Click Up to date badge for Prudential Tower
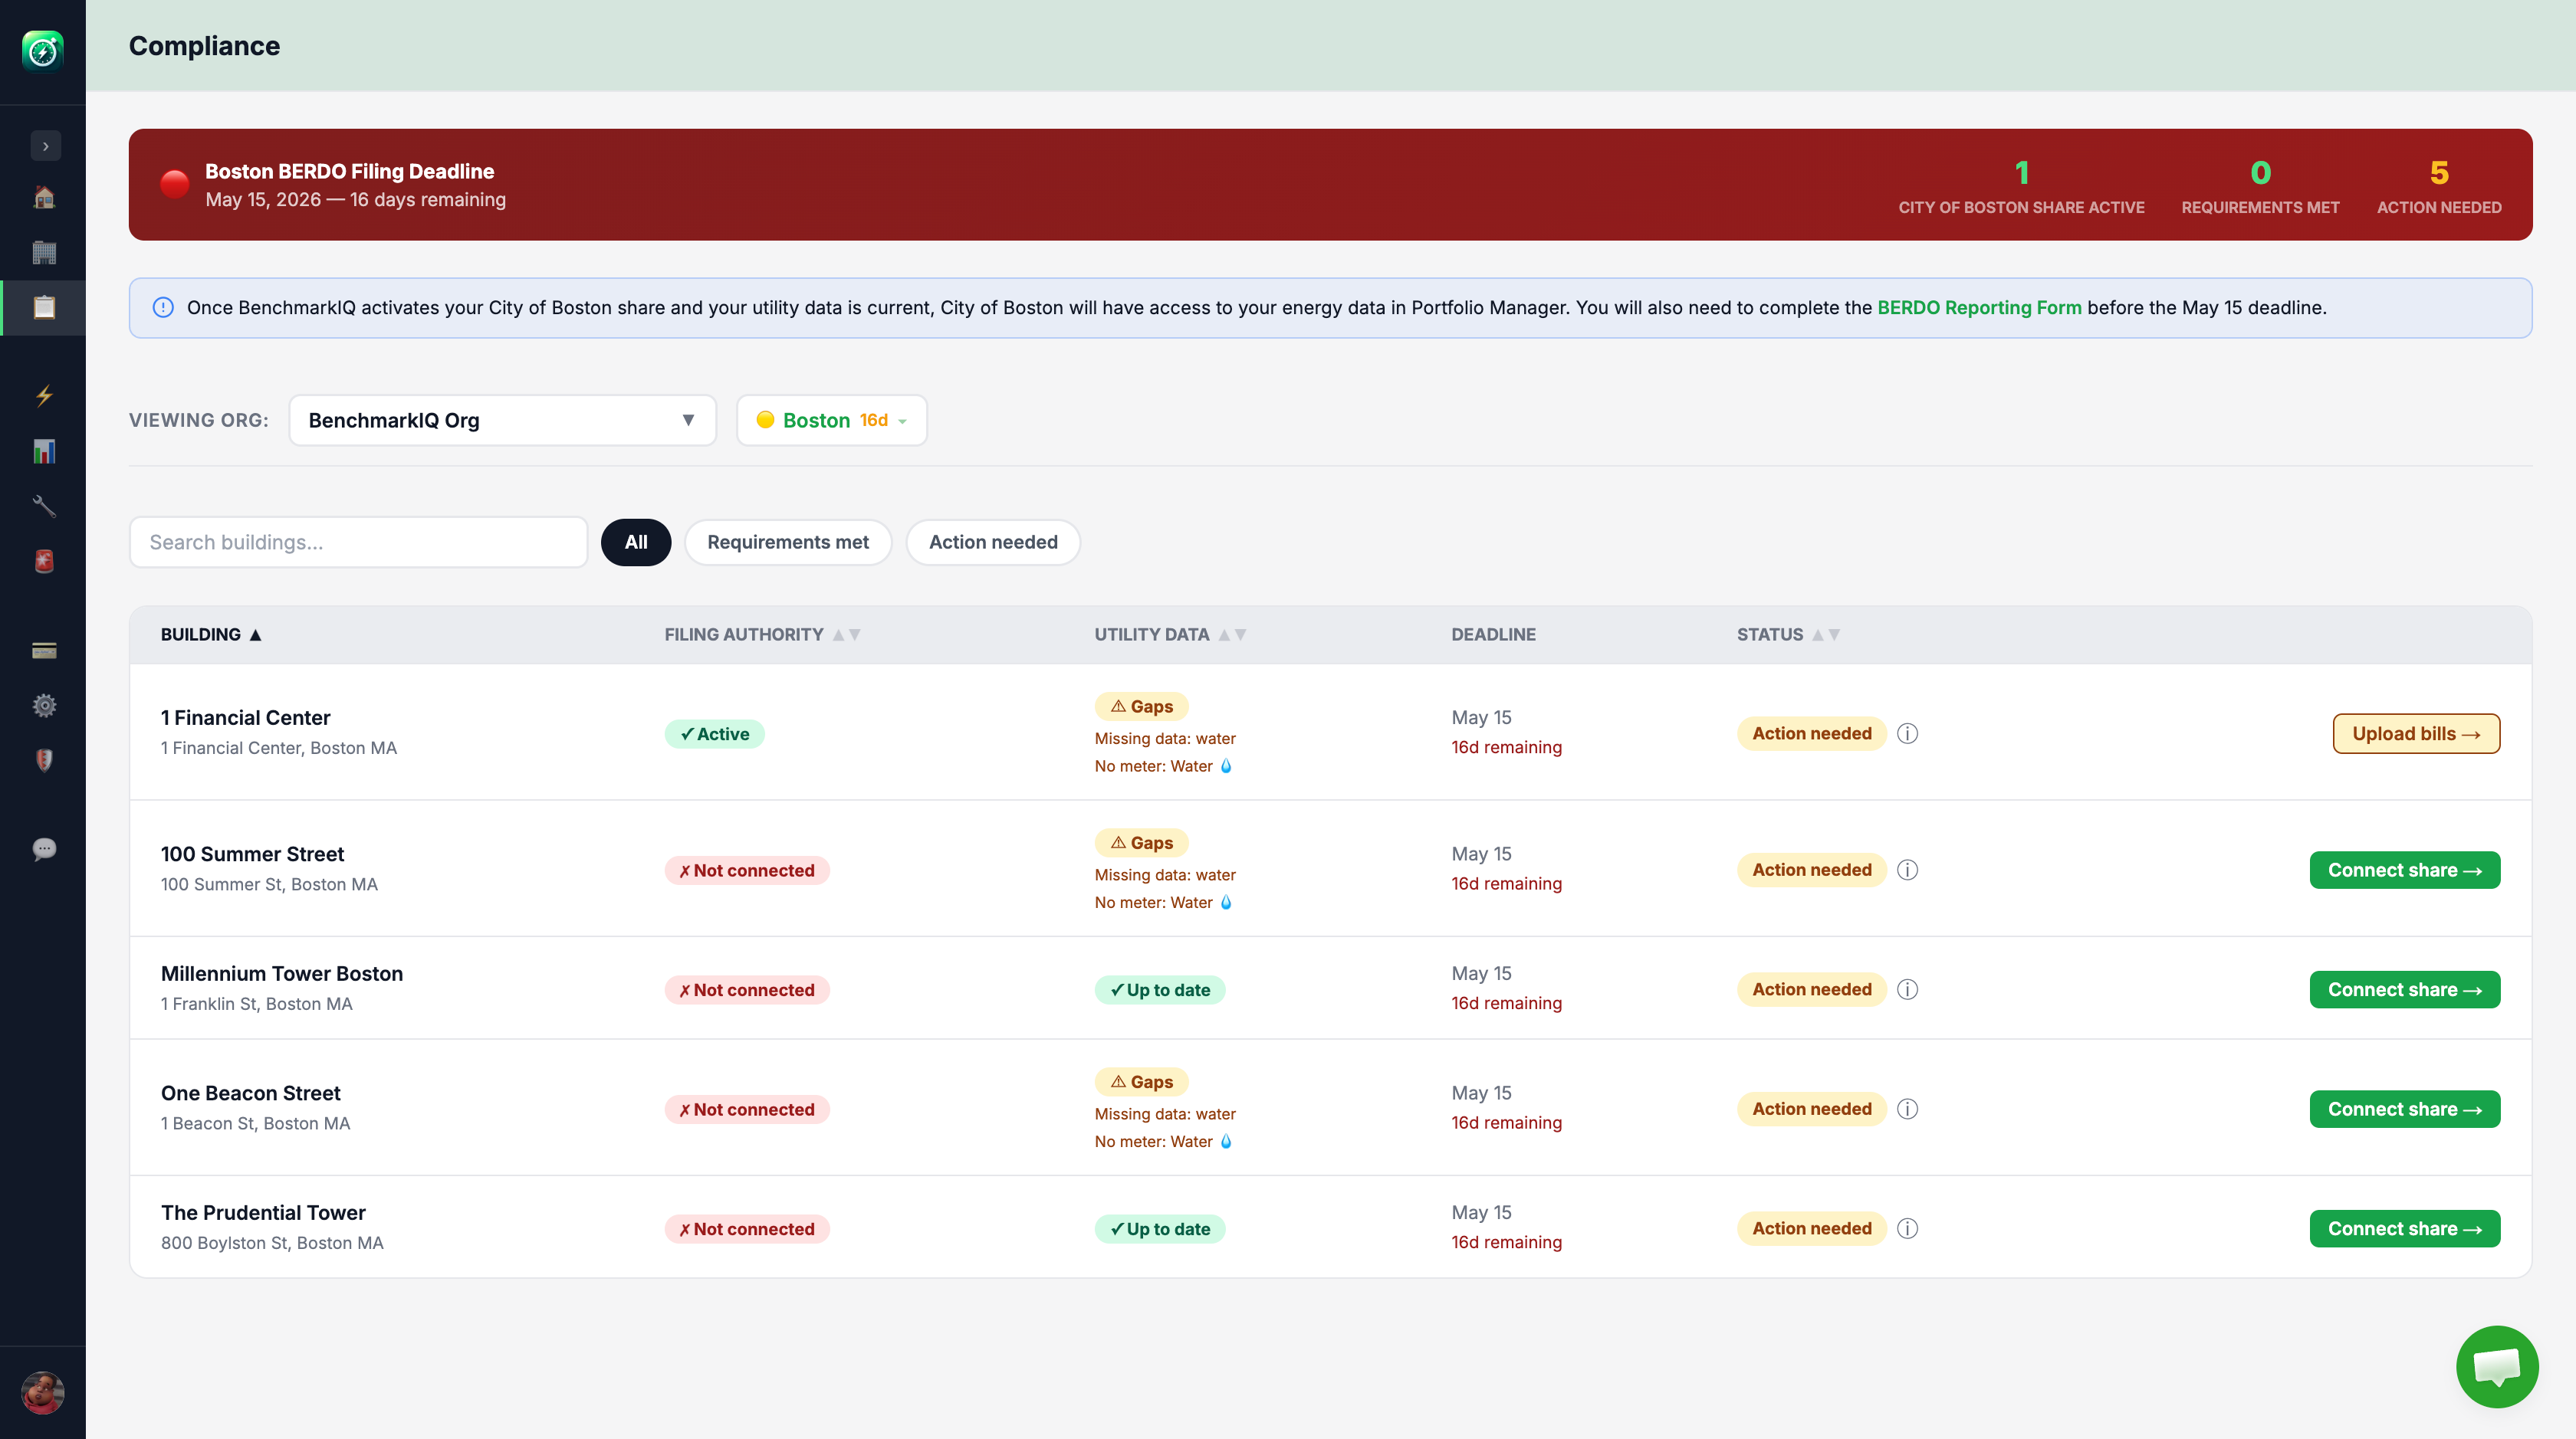The width and height of the screenshot is (2576, 1439). 1159,1228
